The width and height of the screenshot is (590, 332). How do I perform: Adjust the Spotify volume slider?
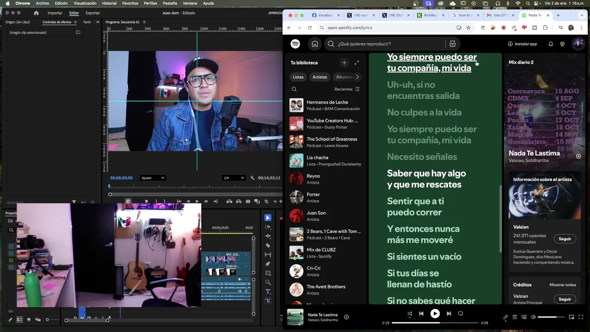point(551,317)
